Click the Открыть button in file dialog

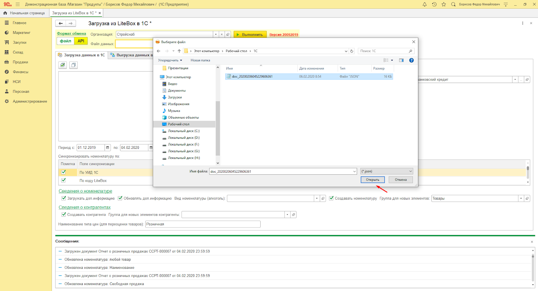(x=373, y=180)
